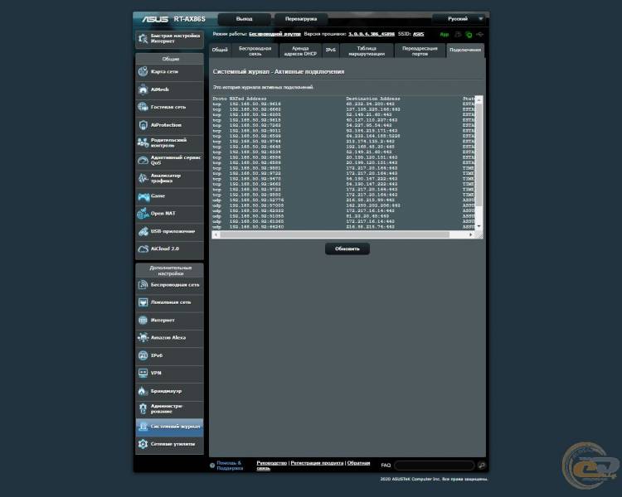This screenshot has height=497, width=622.
Task: Open the Беспроводной роутер mode link
Action: coord(275,34)
